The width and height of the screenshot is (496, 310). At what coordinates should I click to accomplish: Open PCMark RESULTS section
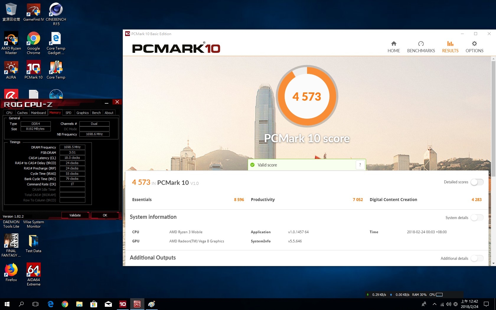(450, 47)
